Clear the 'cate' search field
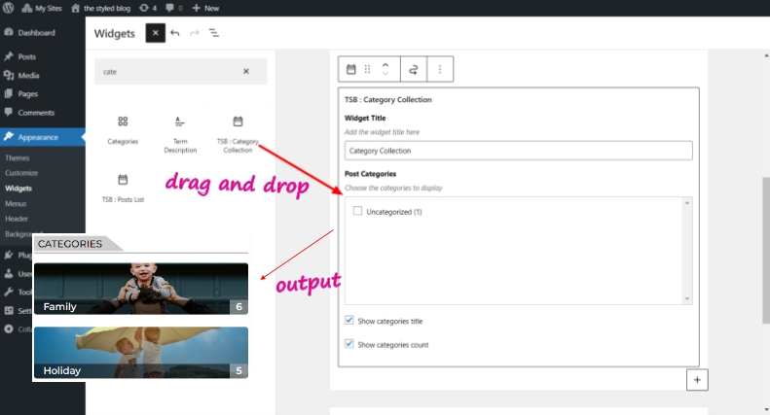The height and width of the screenshot is (415, 770). [246, 71]
